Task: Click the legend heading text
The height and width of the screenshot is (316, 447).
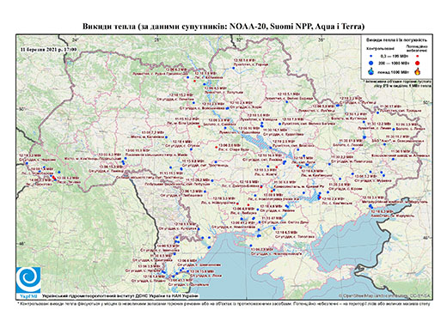Action: [x=396, y=39]
